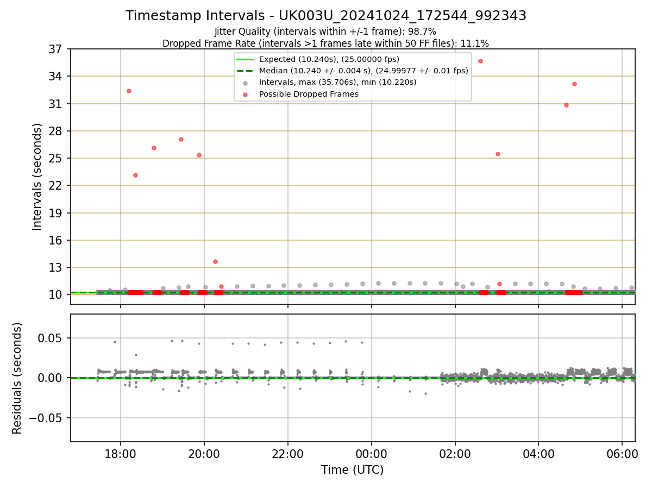Click the '18:00' x-axis tick label
652x489 pixels.
tap(121, 453)
